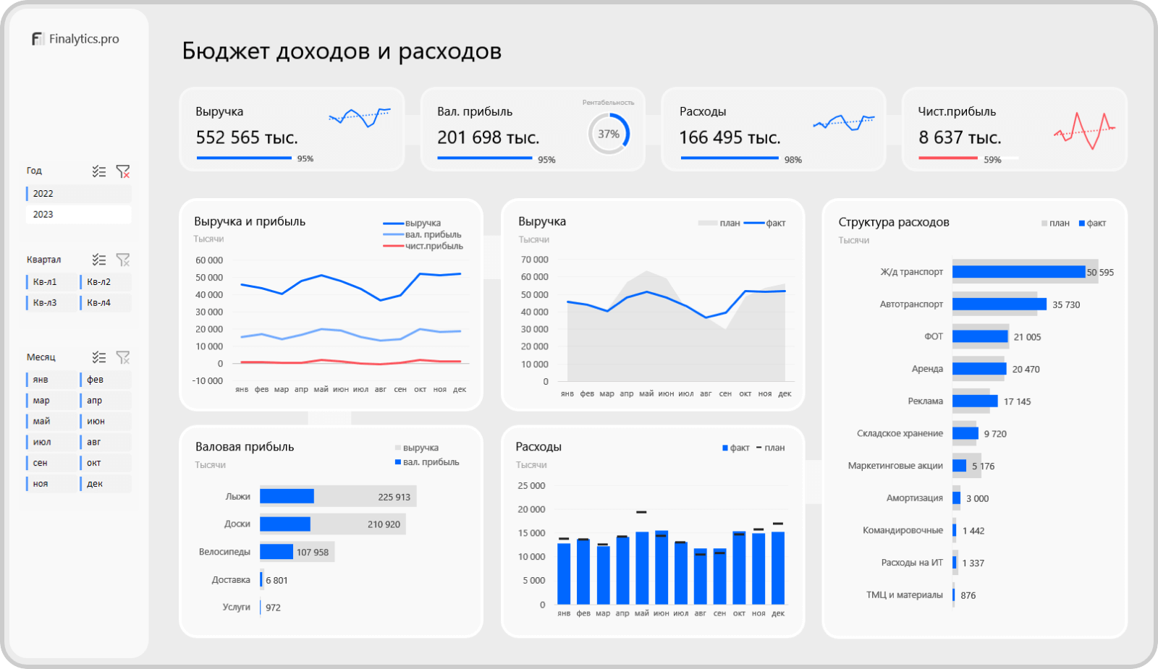Click the red Чист.прибыль sparkline
This screenshot has height=669, width=1158.
[1084, 131]
